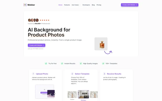This screenshot has height=101, width=162.
Task: Click the Instant Results checkmark
Action: 62,63
